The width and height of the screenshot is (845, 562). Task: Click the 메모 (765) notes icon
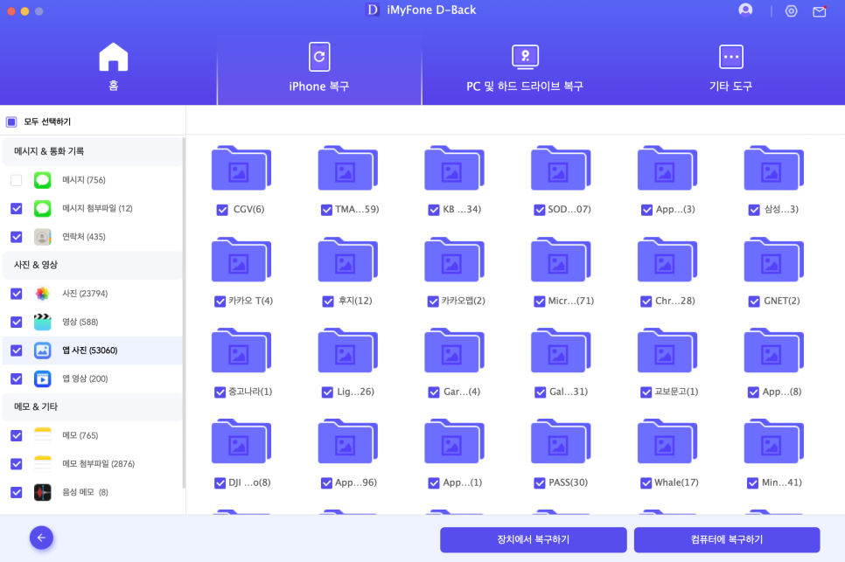[43, 435]
